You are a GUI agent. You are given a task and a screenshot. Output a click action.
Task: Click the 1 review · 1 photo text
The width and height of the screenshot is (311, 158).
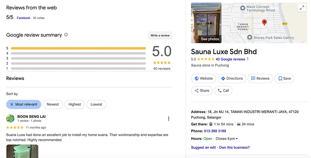click(29, 121)
